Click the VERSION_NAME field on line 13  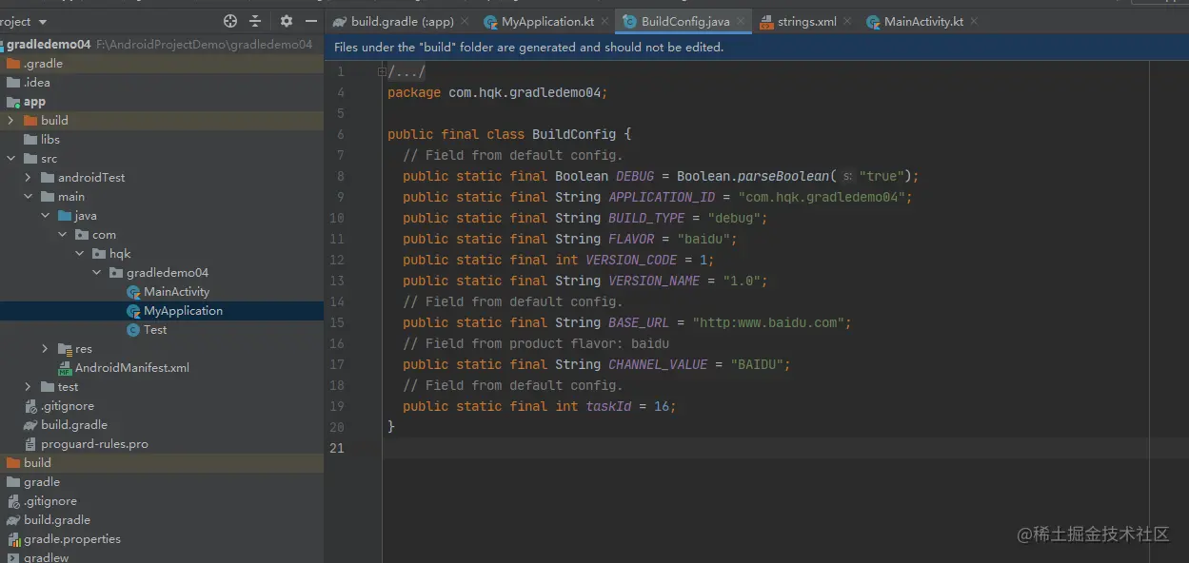click(654, 281)
